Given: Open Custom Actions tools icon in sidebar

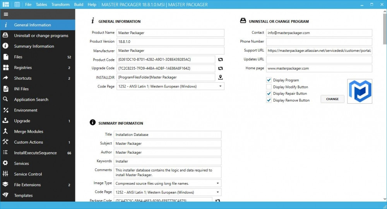Looking at the screenshot, I should (5, 142).
